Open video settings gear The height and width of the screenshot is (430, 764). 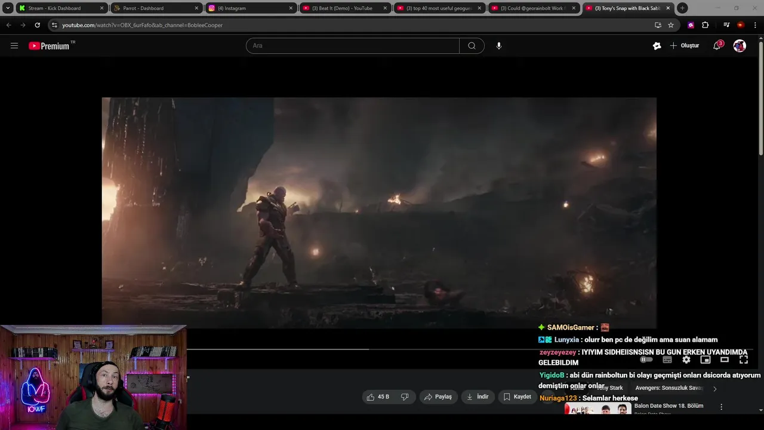[x=686, y=360]
